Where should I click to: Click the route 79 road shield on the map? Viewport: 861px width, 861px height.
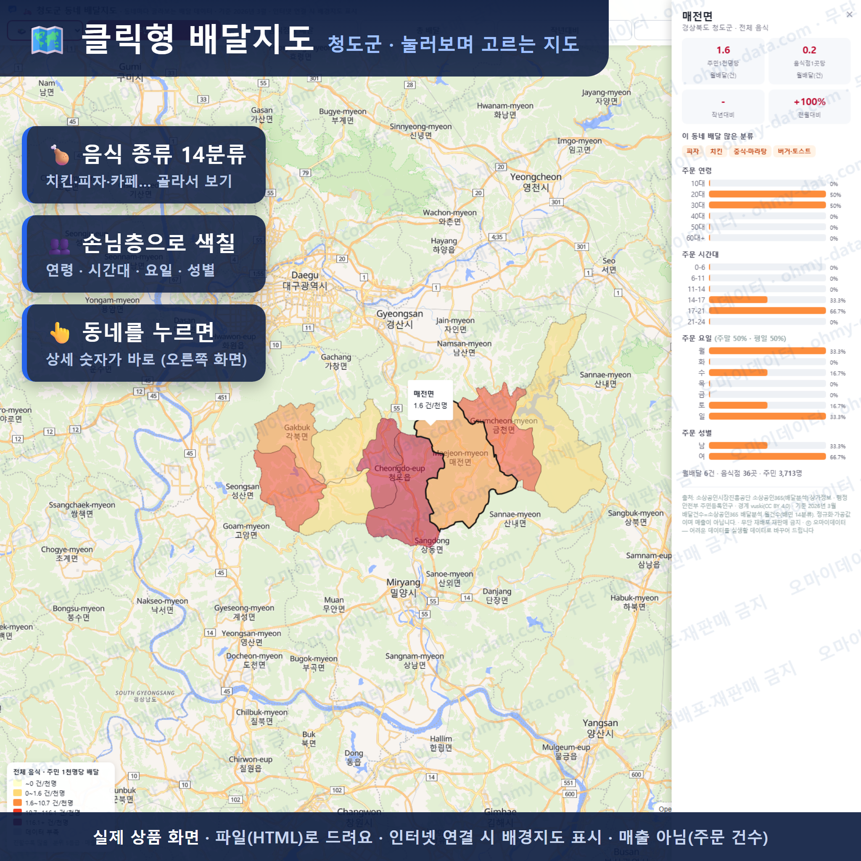(305, 172)
